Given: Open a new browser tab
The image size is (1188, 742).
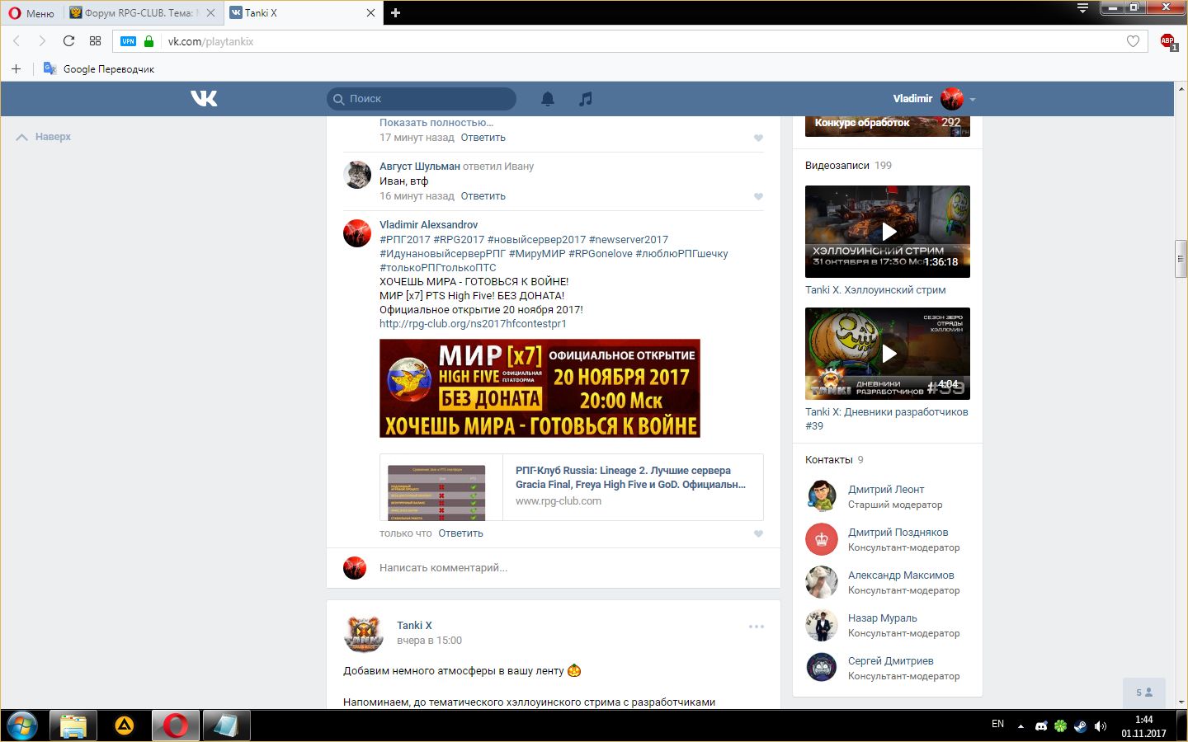Looking at the screenshot, I should 395,13.
